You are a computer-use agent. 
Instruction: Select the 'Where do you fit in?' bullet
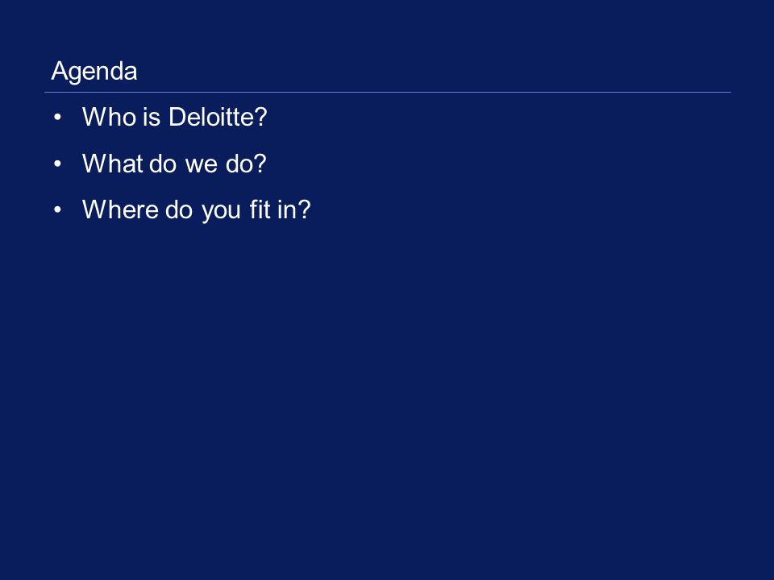197,210
